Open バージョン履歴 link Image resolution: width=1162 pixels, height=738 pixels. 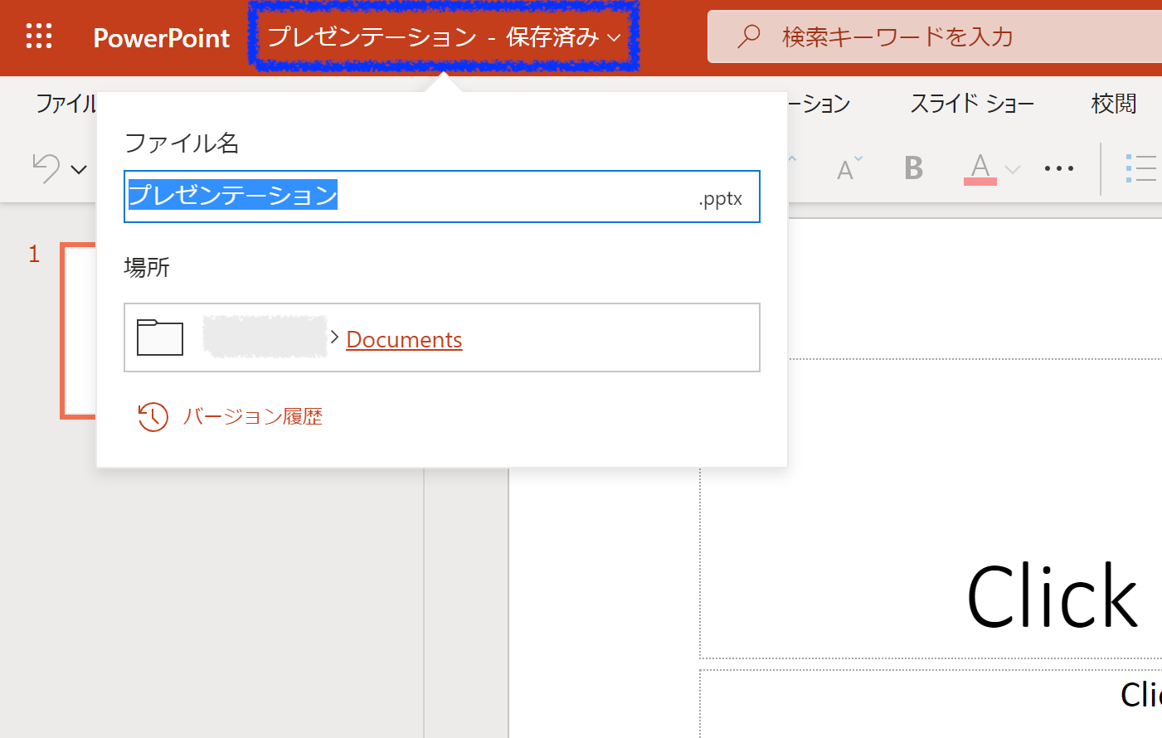tap(252, 416)
